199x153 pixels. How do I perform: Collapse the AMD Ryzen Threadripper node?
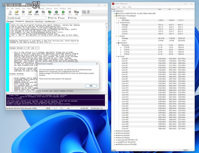point(114,16)
